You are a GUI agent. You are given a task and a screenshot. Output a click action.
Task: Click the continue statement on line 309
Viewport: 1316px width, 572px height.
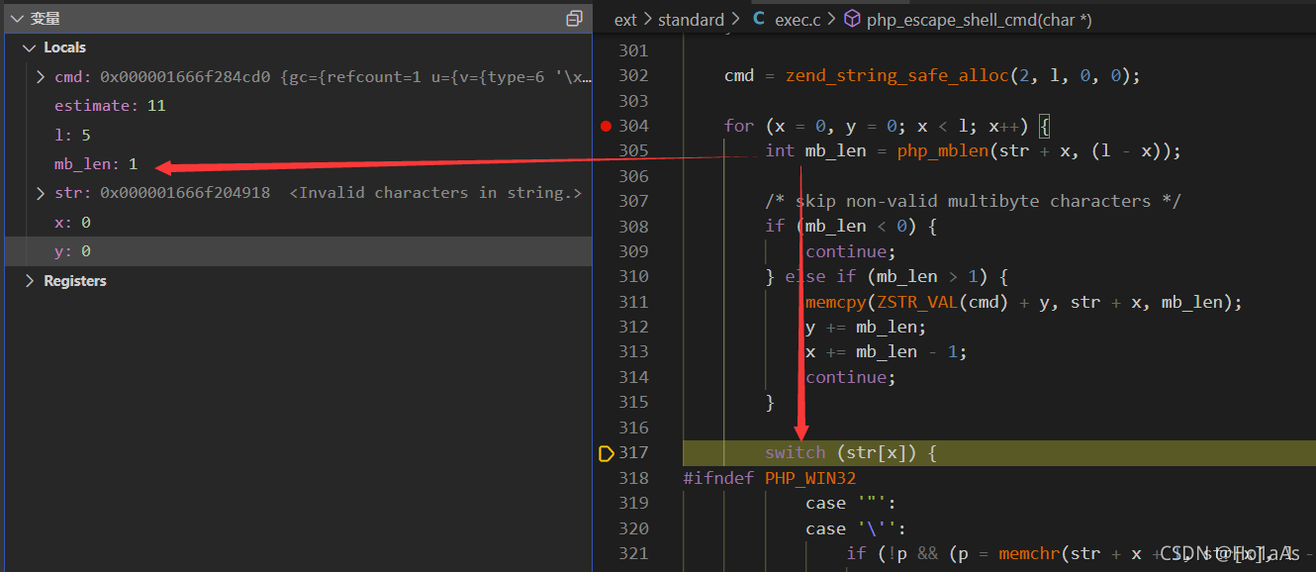pos(850,251)
